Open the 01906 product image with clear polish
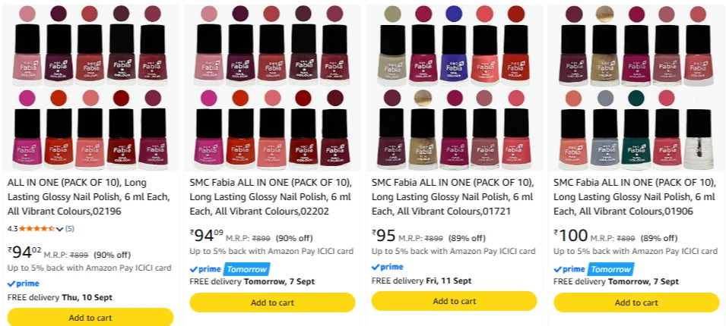The image size is (726, 326). coord(636,88)
